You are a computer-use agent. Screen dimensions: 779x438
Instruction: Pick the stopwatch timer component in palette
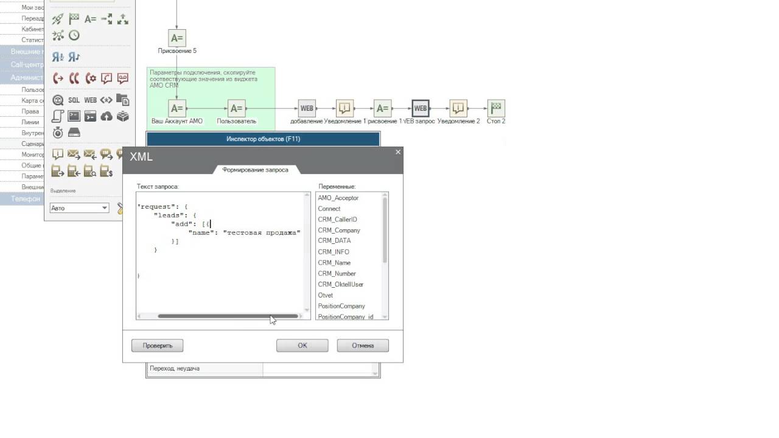[x=58, y=132]
